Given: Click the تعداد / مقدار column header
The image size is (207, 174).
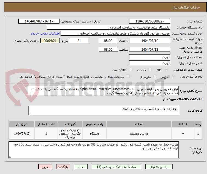Looking at the screenshot, I should pyautogui.click(x=46, y=124).
